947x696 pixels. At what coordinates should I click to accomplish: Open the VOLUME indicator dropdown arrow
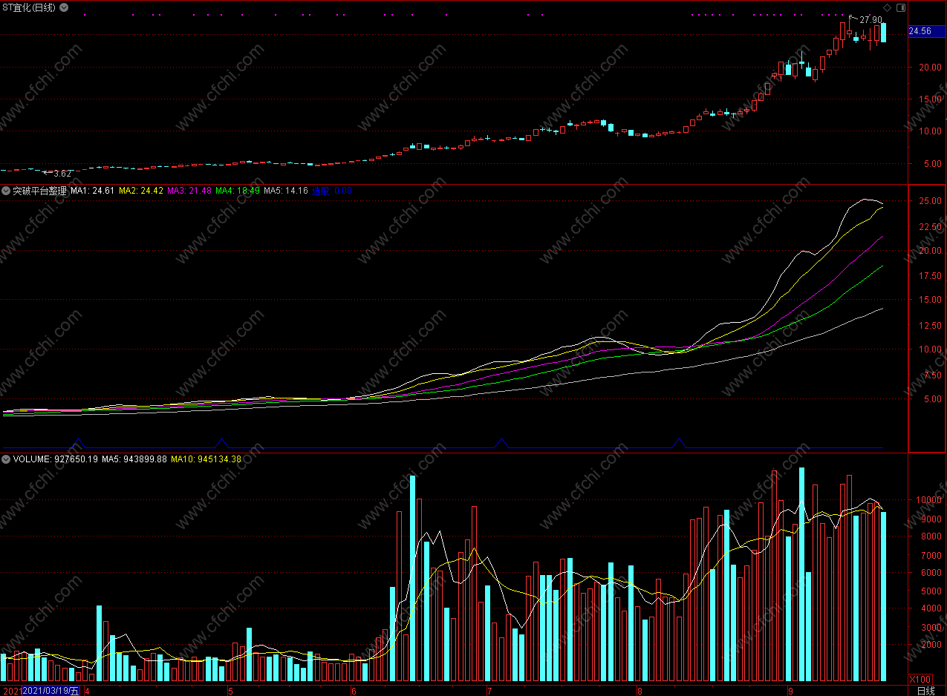6,459
